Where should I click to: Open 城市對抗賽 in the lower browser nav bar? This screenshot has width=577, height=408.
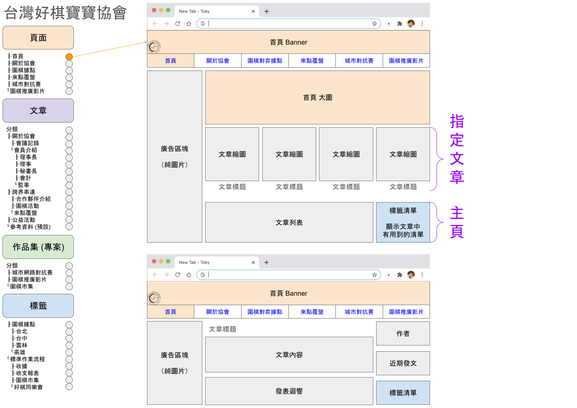click(359, 312)
